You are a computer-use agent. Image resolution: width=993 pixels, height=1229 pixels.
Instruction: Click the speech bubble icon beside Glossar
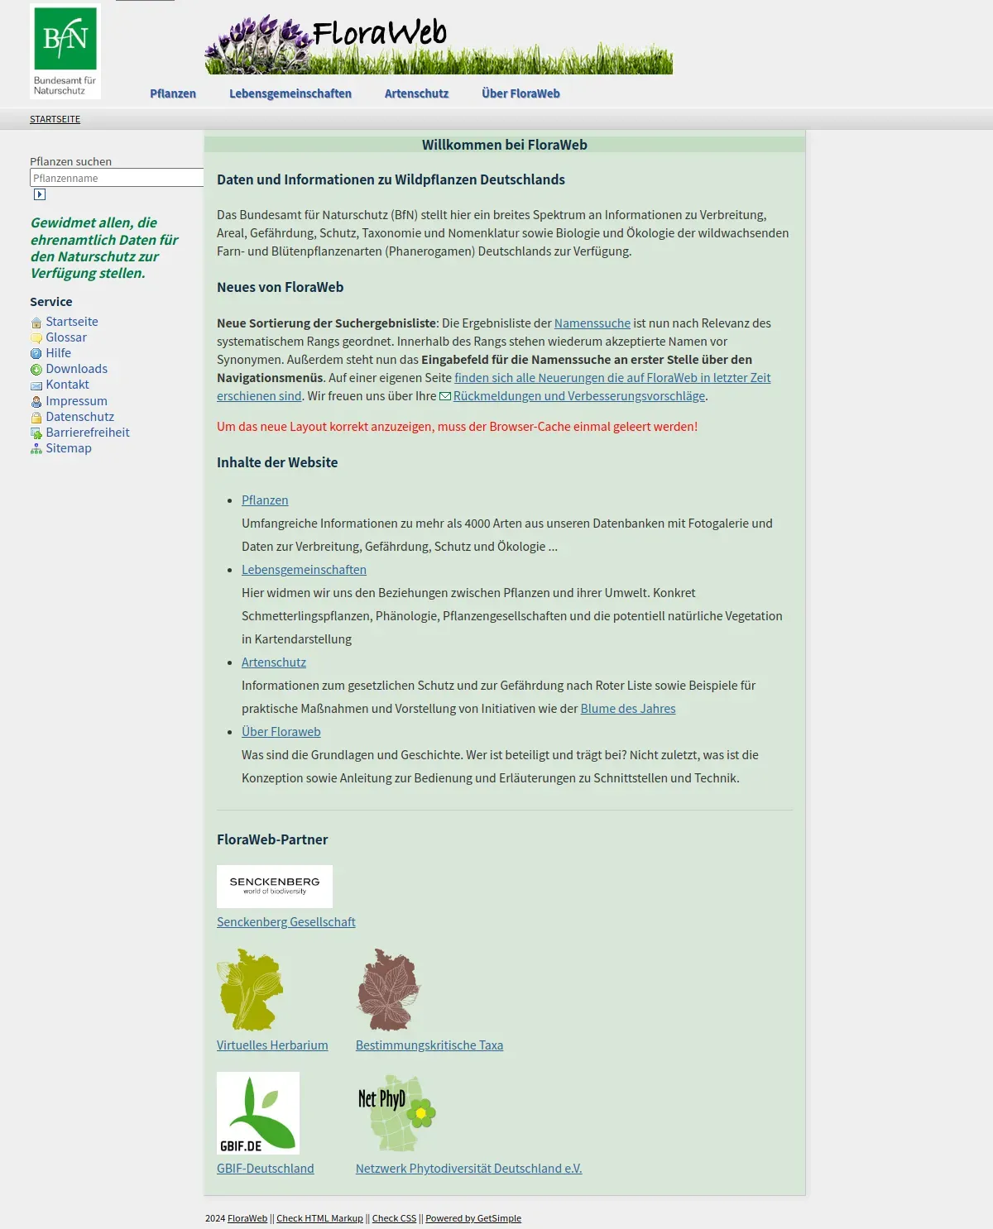[36, 338]
